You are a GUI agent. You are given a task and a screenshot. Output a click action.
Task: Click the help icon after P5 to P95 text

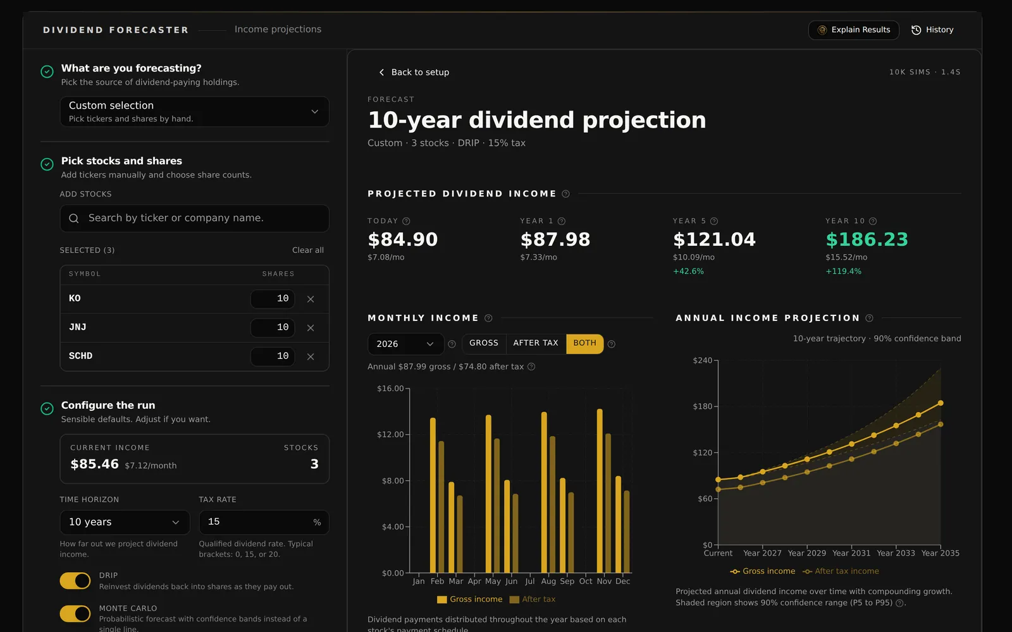tap(899, 603)
